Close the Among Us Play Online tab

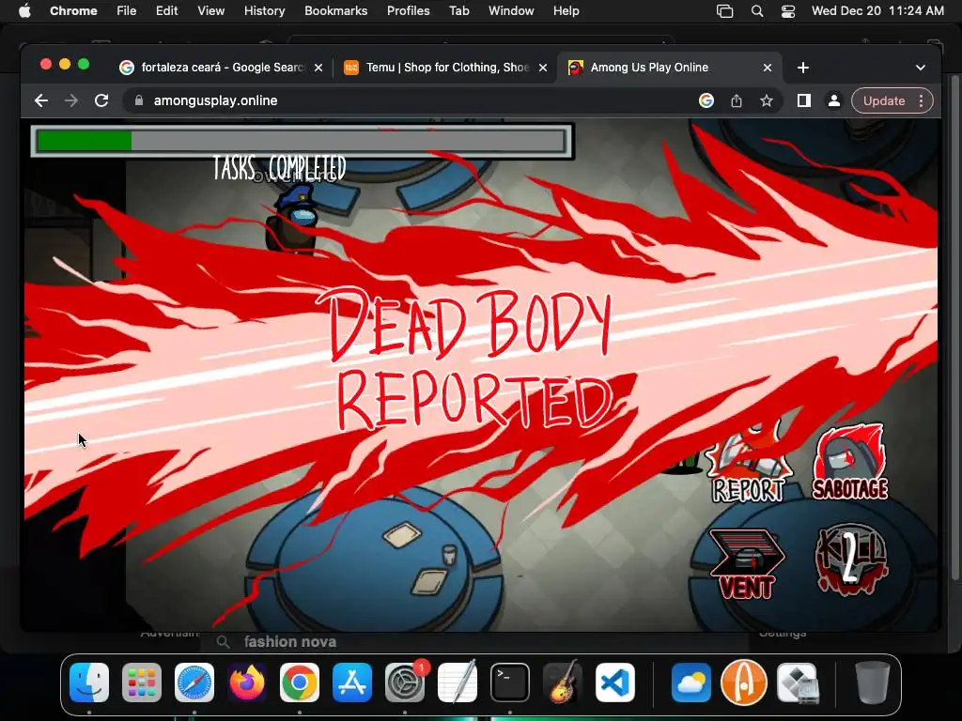(768, 68)
